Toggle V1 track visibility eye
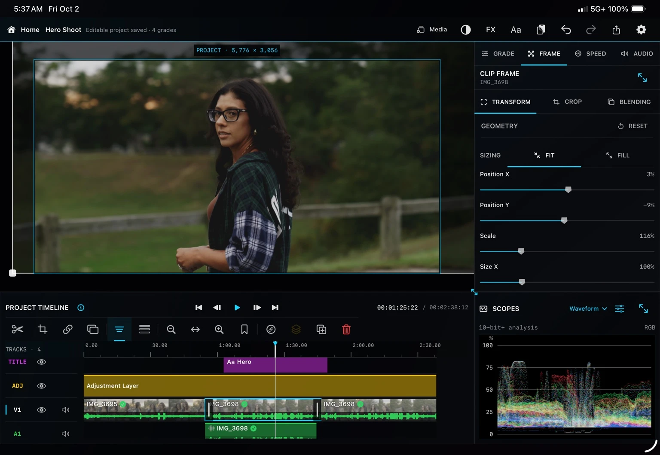660x455 pixels. click(x=42, y=410)
